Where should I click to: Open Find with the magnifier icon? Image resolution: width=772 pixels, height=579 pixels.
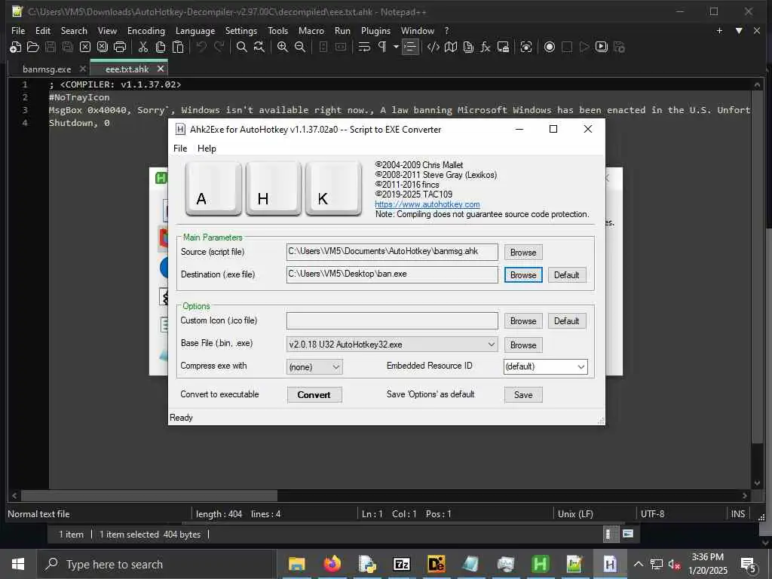coord(242,47)
